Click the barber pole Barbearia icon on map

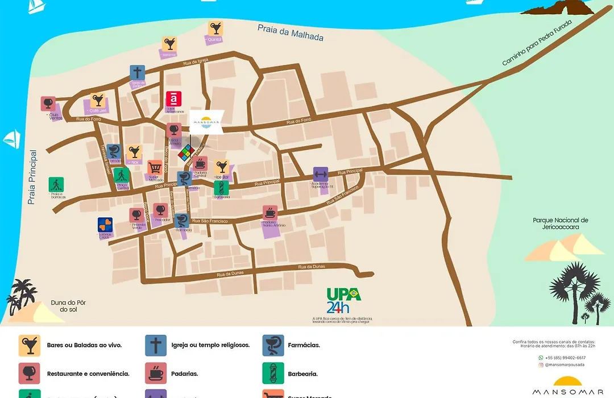click(221, 188)
